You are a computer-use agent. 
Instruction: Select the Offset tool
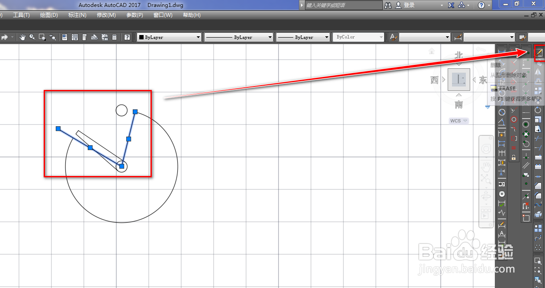point(538,81)
